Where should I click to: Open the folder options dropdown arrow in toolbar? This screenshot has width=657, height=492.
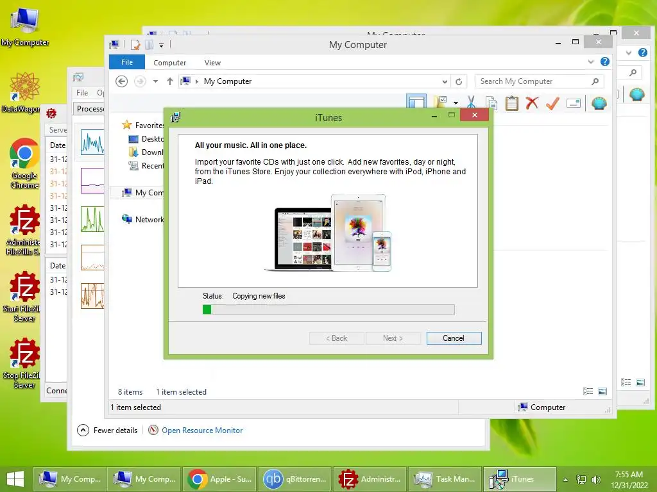[456, 103]
